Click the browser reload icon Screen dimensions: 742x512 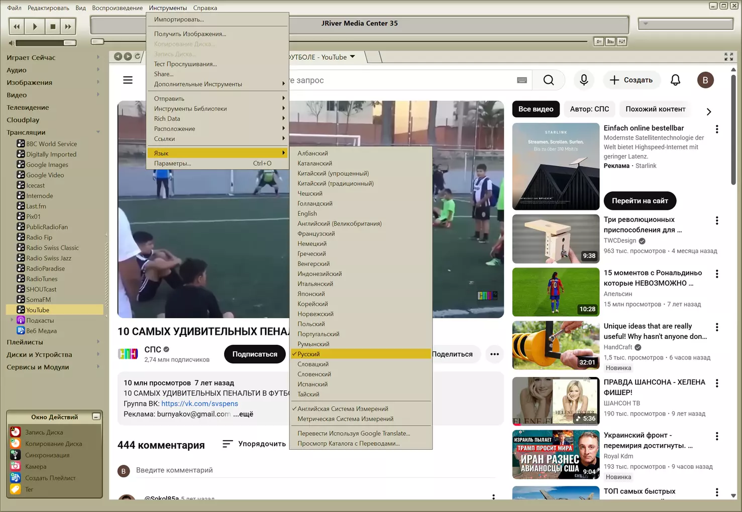[138, 57]
